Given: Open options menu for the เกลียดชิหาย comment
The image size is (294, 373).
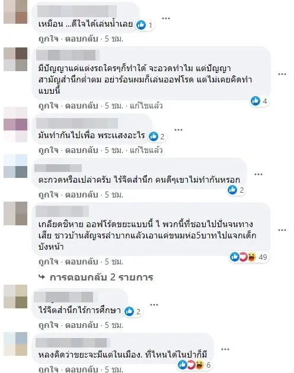Looking at the screenshot, I should (x=282, y=230).
